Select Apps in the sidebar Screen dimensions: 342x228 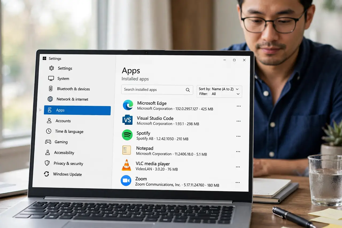pyautogui.click(x=77, y=110)
